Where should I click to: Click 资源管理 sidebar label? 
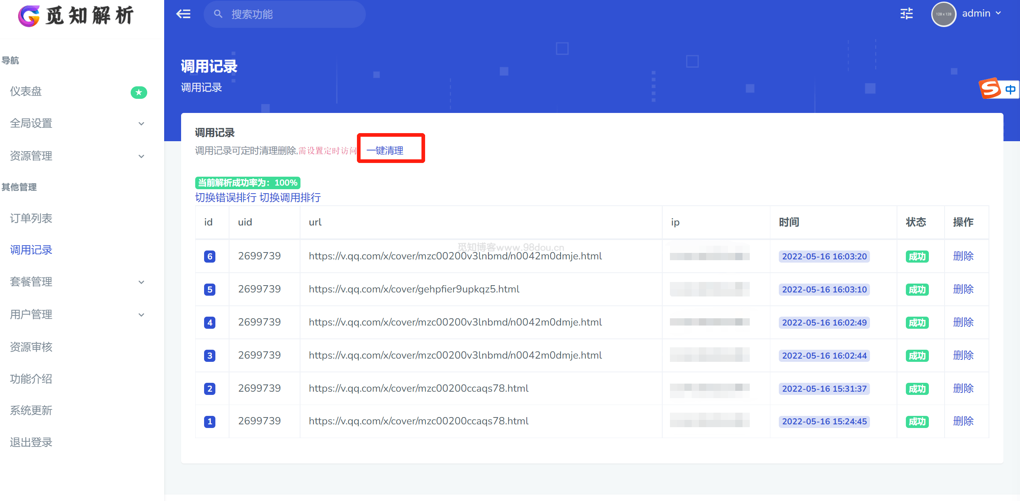click(x=31, y=156)
